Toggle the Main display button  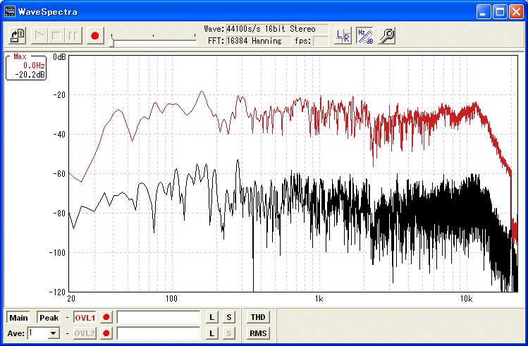coord(19,318)
